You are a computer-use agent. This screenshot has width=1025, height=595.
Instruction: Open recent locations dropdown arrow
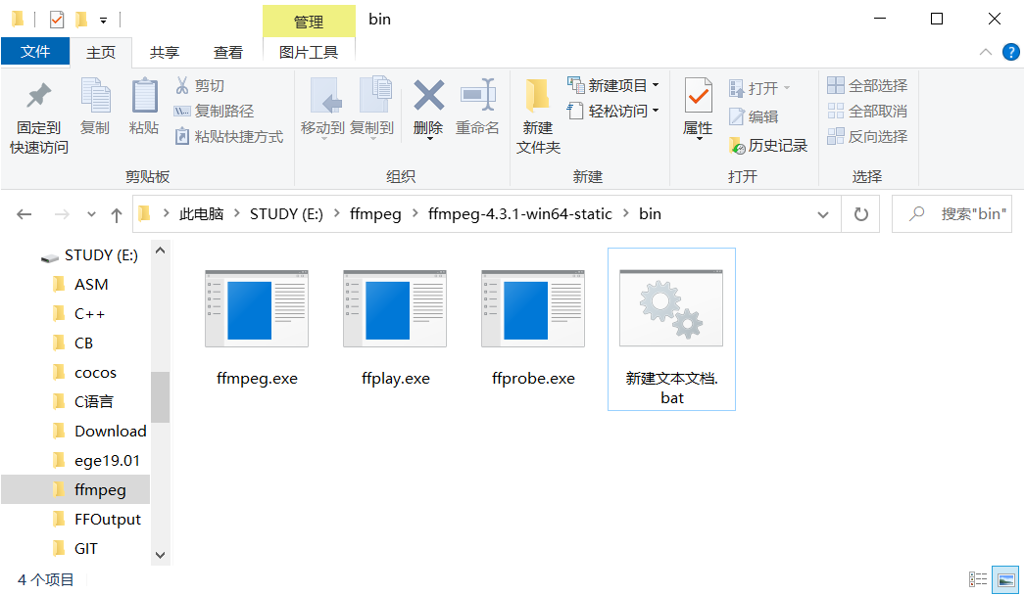point(91,214)
